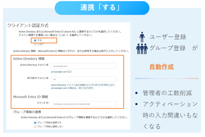Click the アクティベーション bullet item

click(170, 104)
